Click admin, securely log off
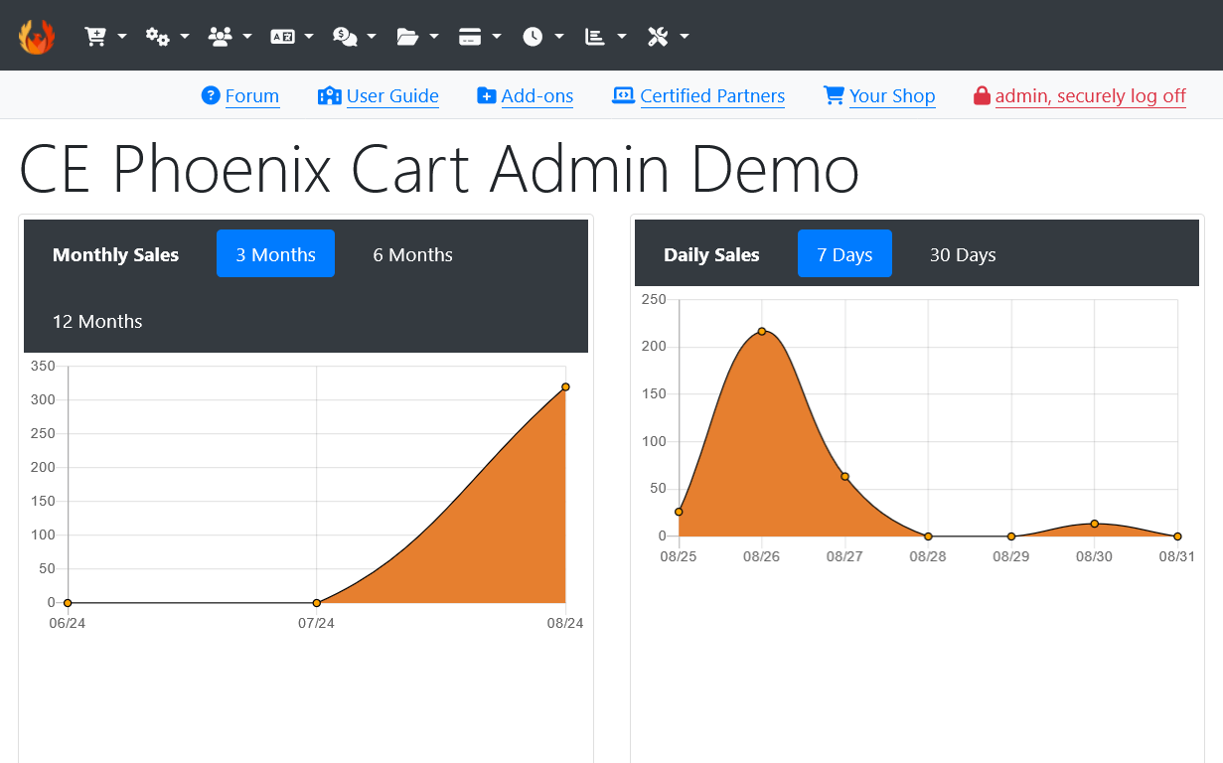 point(1090,96)
